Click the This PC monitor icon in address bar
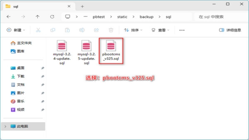 68,17
